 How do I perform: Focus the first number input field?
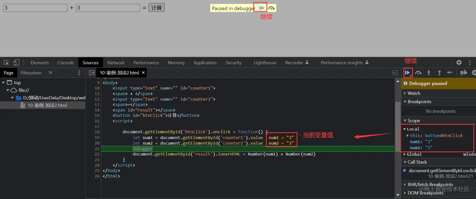pyautogui.click(x=35, y=8)
